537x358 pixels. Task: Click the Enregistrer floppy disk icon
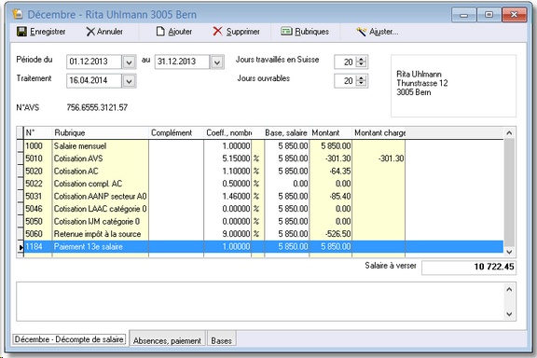click(x=21, y=32)
